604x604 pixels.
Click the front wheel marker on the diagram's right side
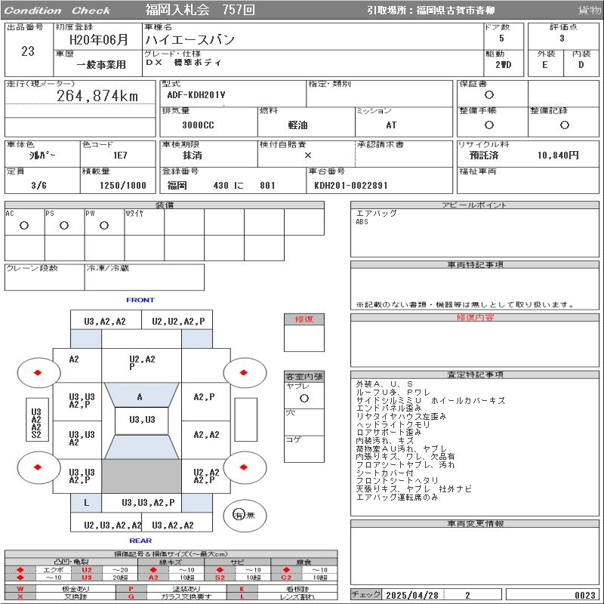245,372
